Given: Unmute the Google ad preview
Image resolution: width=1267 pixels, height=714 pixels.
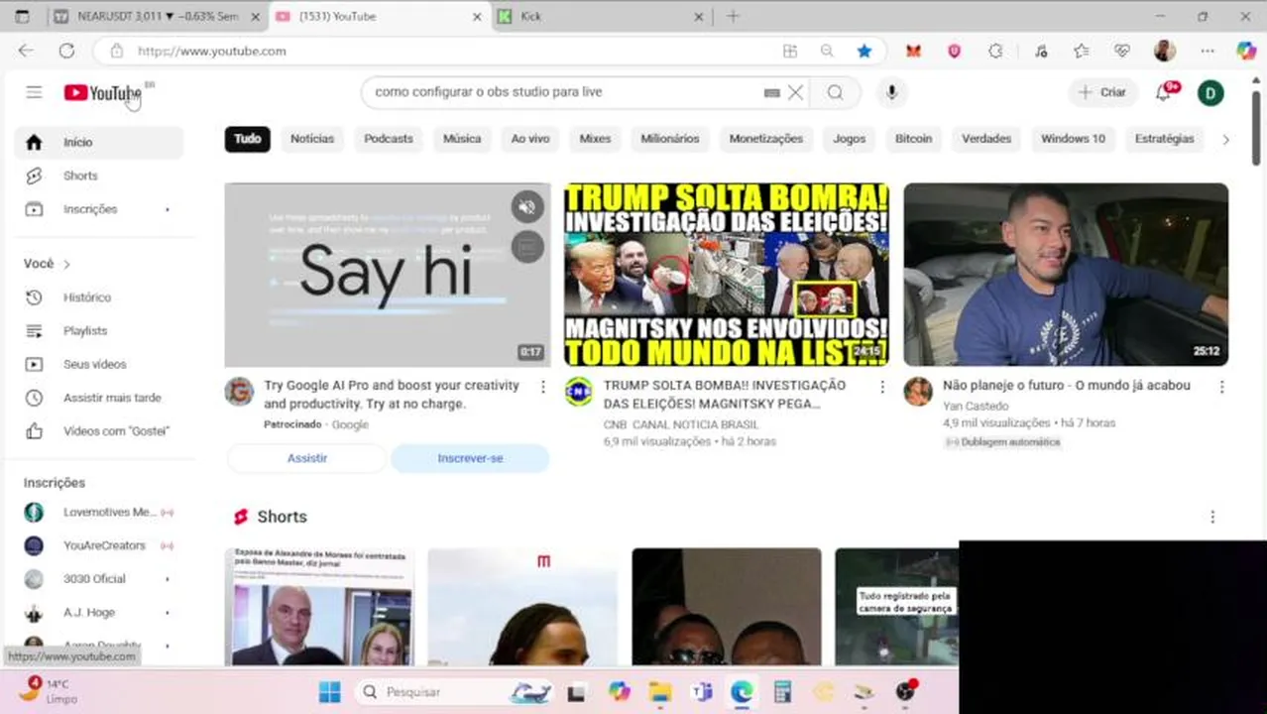Looking at the screenshot, I should click(x=526, y=206).
